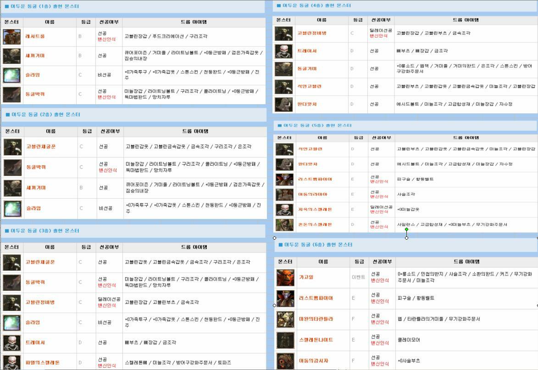Image resolution: width=538 pixels, height=370 pixels.
Task: Click 트레이서 name in 3층 table
Action: coord(35,342)
